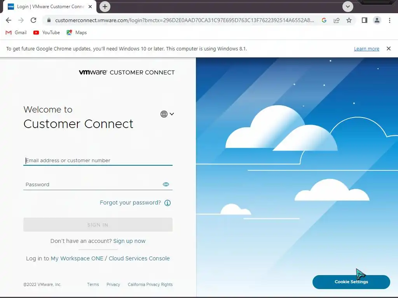Image resolution: width=398 pixels, height=298 pixels.
Task: Reload the VMware login page
Action: pos(33,20)
